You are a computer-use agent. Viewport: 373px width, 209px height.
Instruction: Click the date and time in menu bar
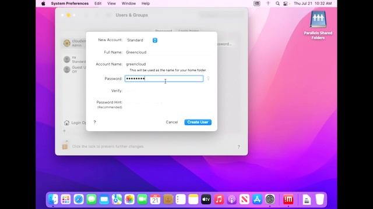[312, 3]
